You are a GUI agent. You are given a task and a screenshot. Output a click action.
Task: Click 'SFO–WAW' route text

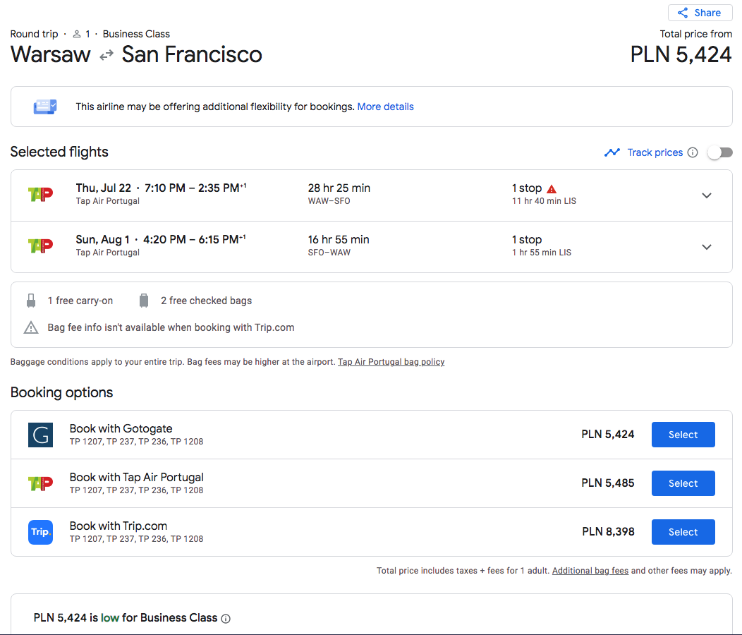(329, 253)
